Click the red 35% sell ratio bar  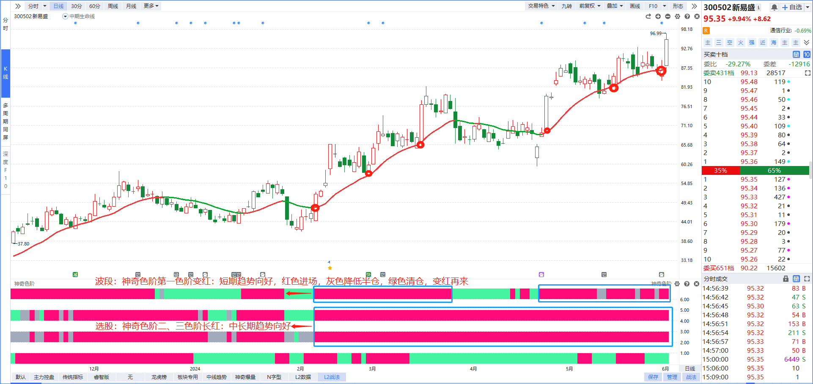pos(721,171)
